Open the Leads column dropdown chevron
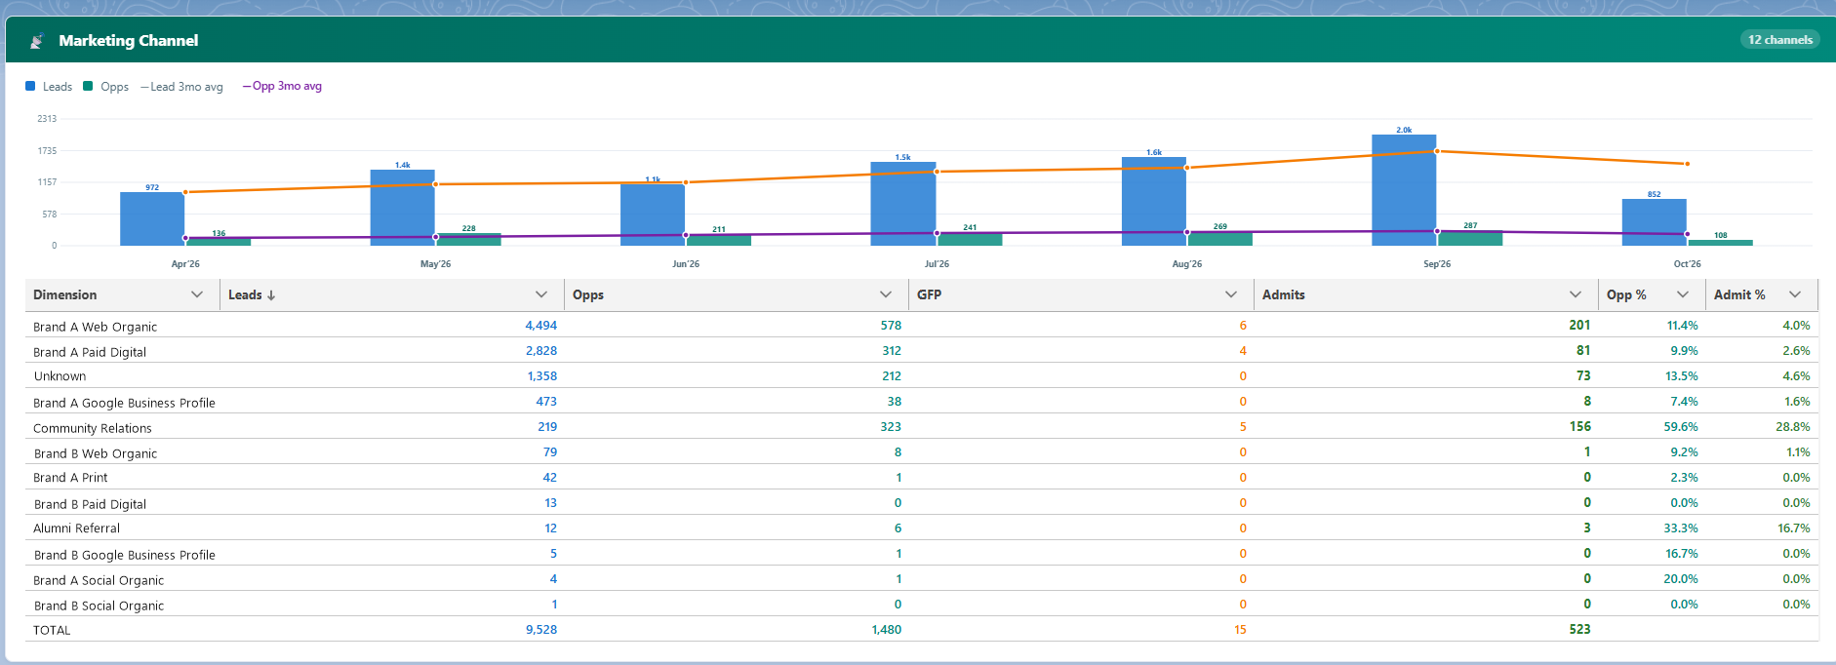 pos(541,294)
